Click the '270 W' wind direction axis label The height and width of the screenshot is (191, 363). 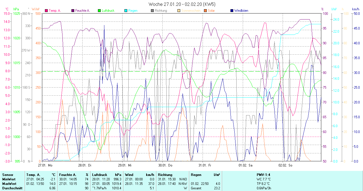(x=26, y=50)
